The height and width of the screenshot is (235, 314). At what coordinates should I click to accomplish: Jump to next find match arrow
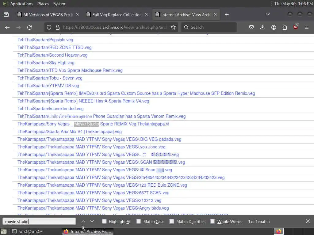pos(92,222)
